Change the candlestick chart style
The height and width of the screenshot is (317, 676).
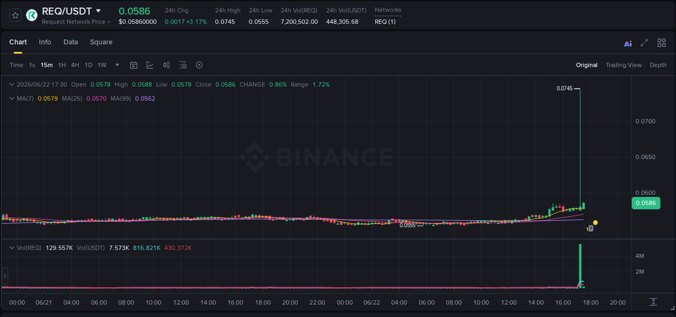tap(167, 65)
